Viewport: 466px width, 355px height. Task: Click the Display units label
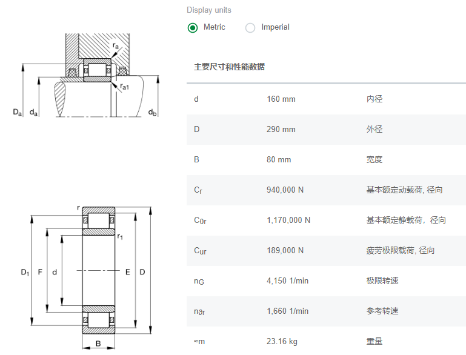[x=208, y=10]
